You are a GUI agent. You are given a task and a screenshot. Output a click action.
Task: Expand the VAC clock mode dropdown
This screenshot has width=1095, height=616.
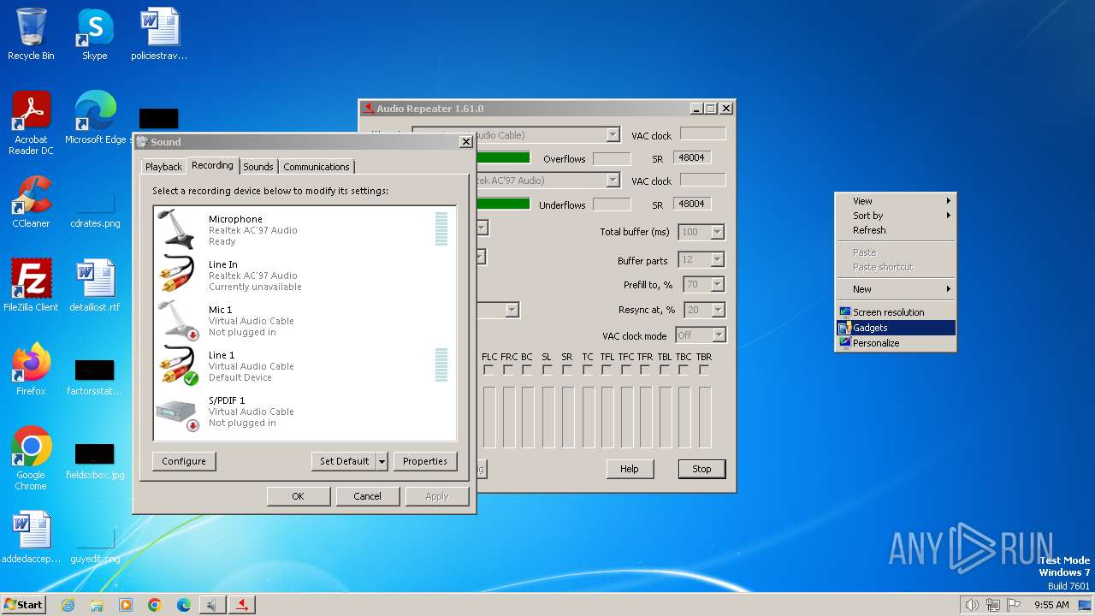719,335
